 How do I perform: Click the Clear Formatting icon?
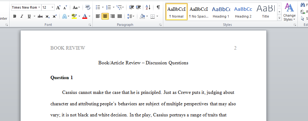click(88, 8)
